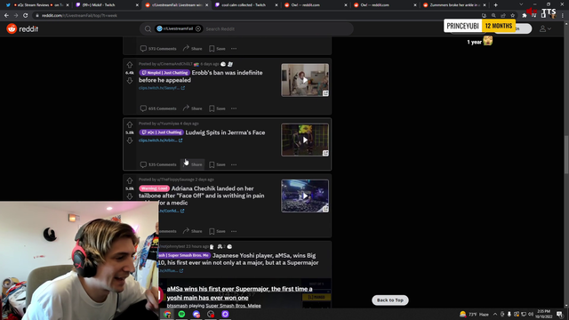This screenshot has width=569, height=320.
Task: Open the Japanese Yoshi player aMSa post title
Action: point(238,259)
